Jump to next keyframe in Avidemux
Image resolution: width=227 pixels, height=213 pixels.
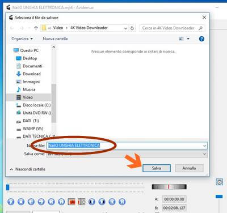[61, 202]
